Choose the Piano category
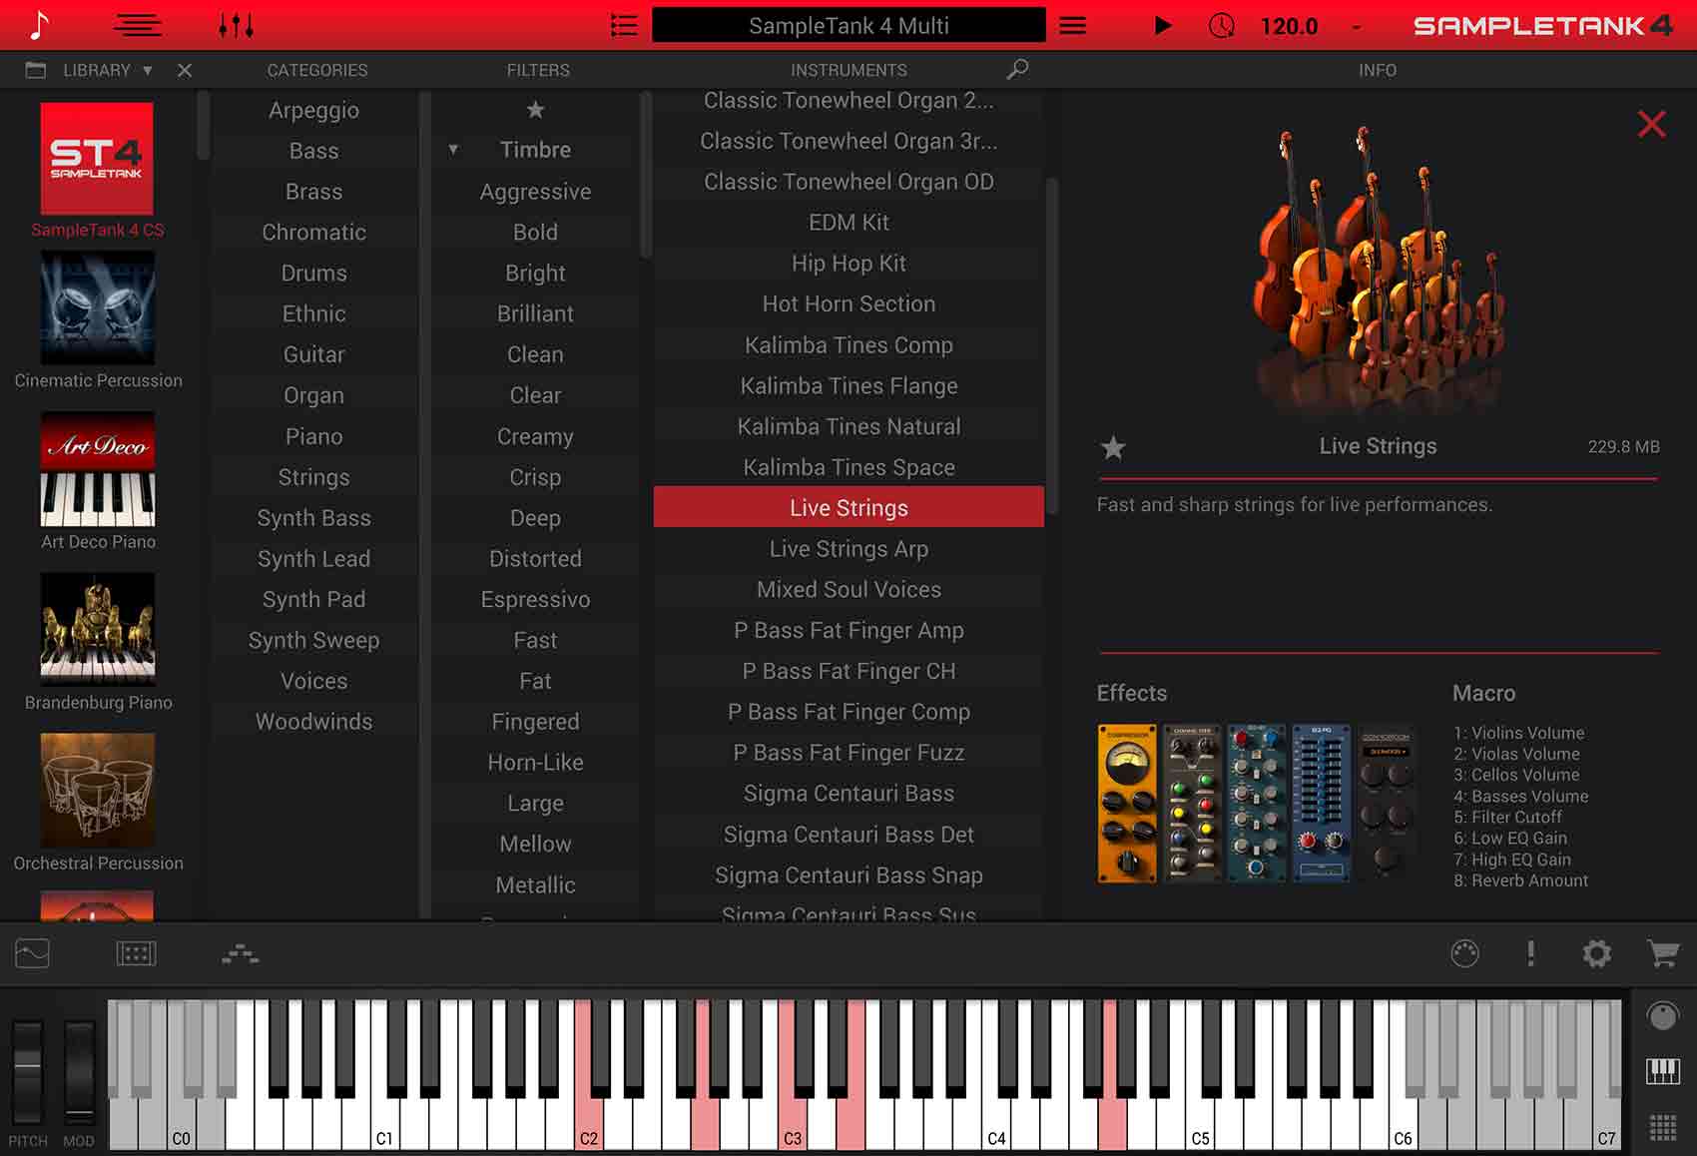Image resolution: width=1697 pixels, height=1156 pixels. (313, 436)
